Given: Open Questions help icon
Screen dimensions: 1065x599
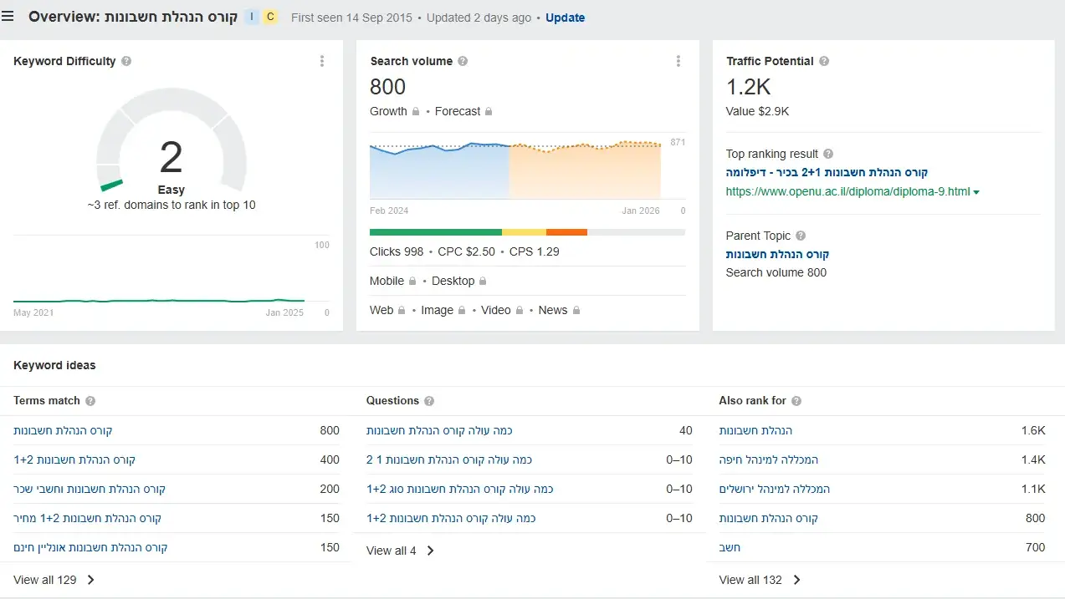Looking at the screenshot, I should [x=429, y=401].
